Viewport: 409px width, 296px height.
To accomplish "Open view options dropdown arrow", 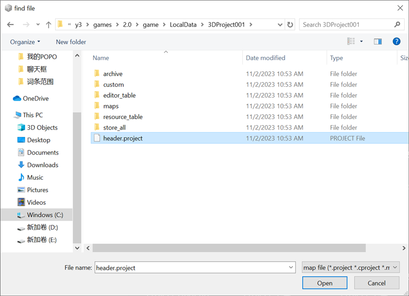I will click(362, 42).
